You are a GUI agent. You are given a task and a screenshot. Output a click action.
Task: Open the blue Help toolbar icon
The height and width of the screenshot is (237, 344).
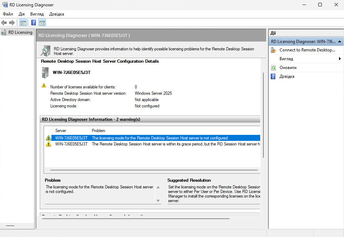point(33,23)
